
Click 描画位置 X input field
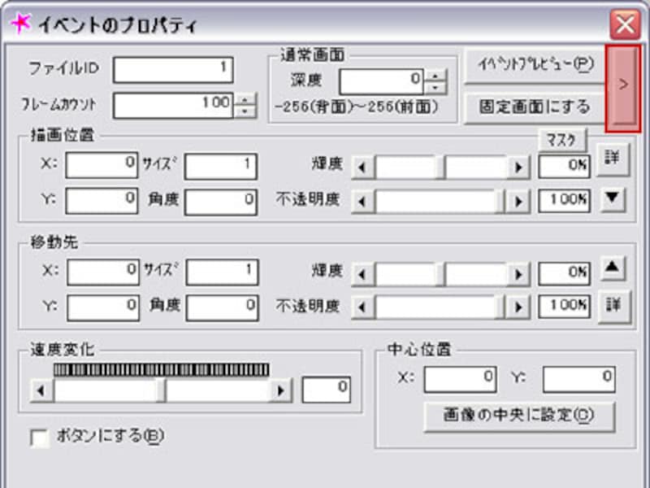coord(102,165)
